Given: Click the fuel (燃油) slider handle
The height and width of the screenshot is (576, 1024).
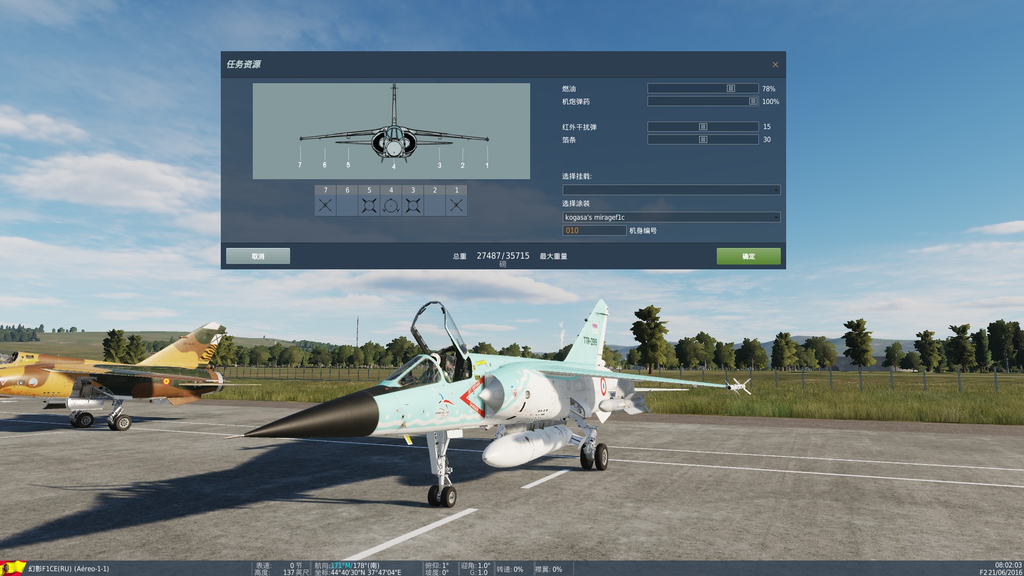Looking at the screenshot, I should (x=731, y=89).
